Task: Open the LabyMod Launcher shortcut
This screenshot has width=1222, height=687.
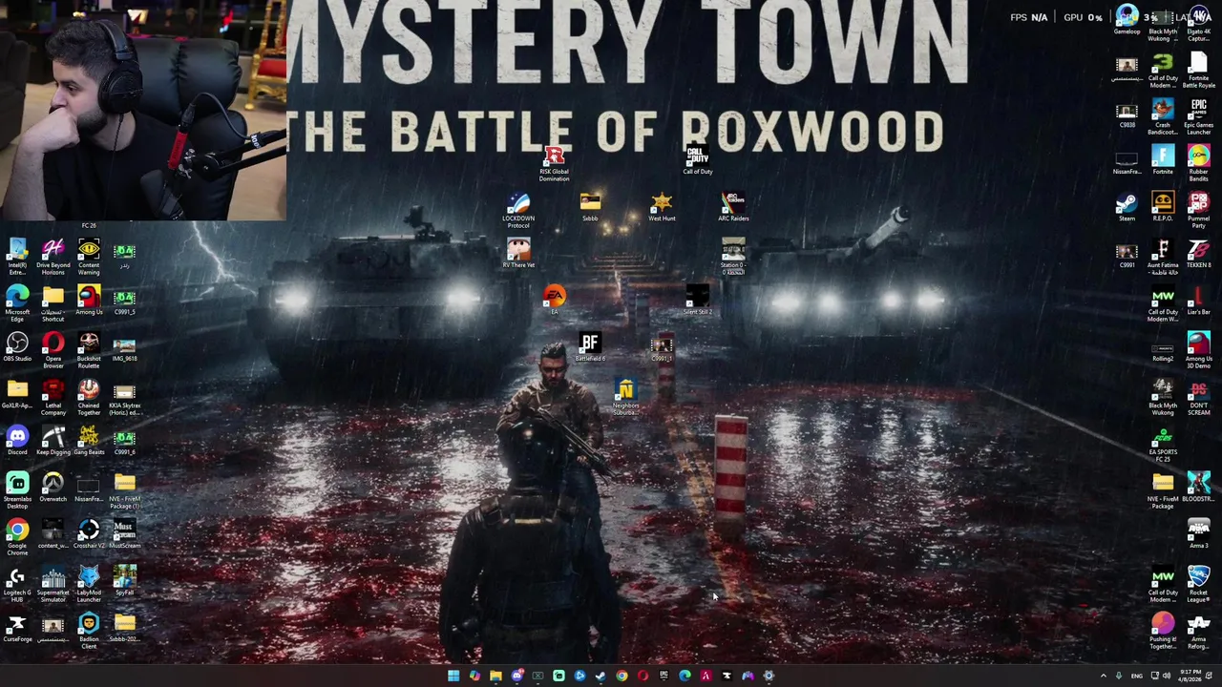Action: pyautogui.click(x=89, y=585)
